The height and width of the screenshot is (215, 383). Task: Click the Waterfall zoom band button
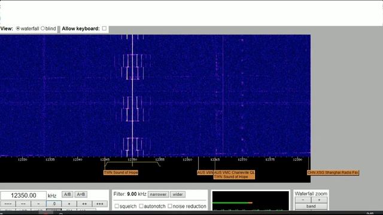311,206
